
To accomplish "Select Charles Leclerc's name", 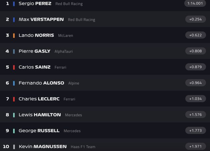I will pos(38,99).
